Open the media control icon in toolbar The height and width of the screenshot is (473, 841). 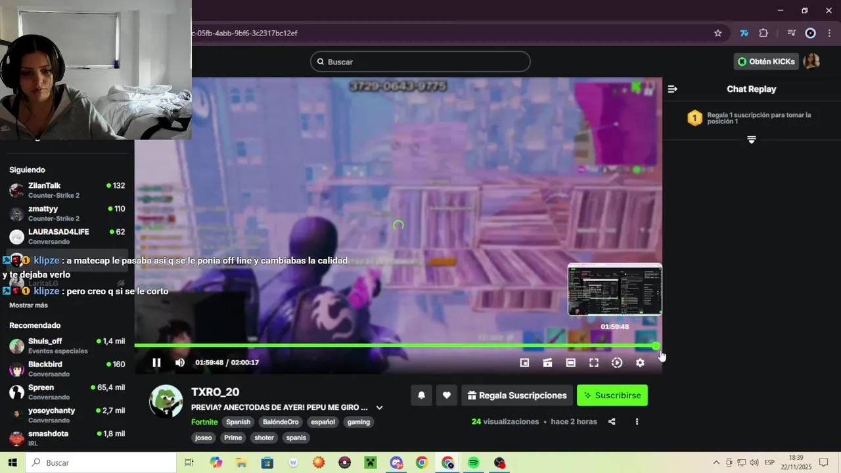[x=792, y=33]
